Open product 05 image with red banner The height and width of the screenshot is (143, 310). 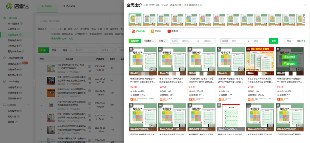click(260, 61)
